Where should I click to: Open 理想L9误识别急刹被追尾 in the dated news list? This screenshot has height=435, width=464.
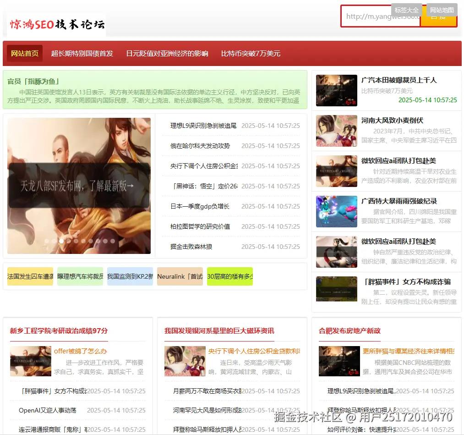203,126
